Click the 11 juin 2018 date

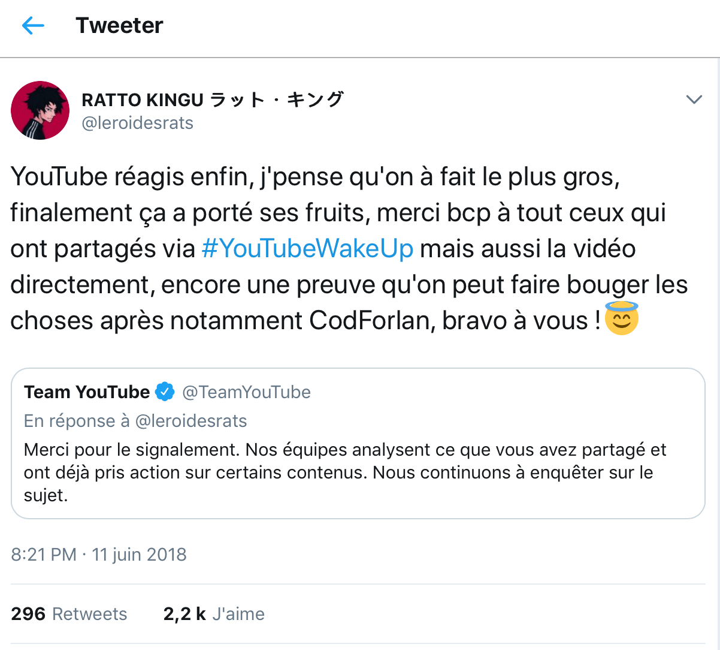tap(139, 554)
